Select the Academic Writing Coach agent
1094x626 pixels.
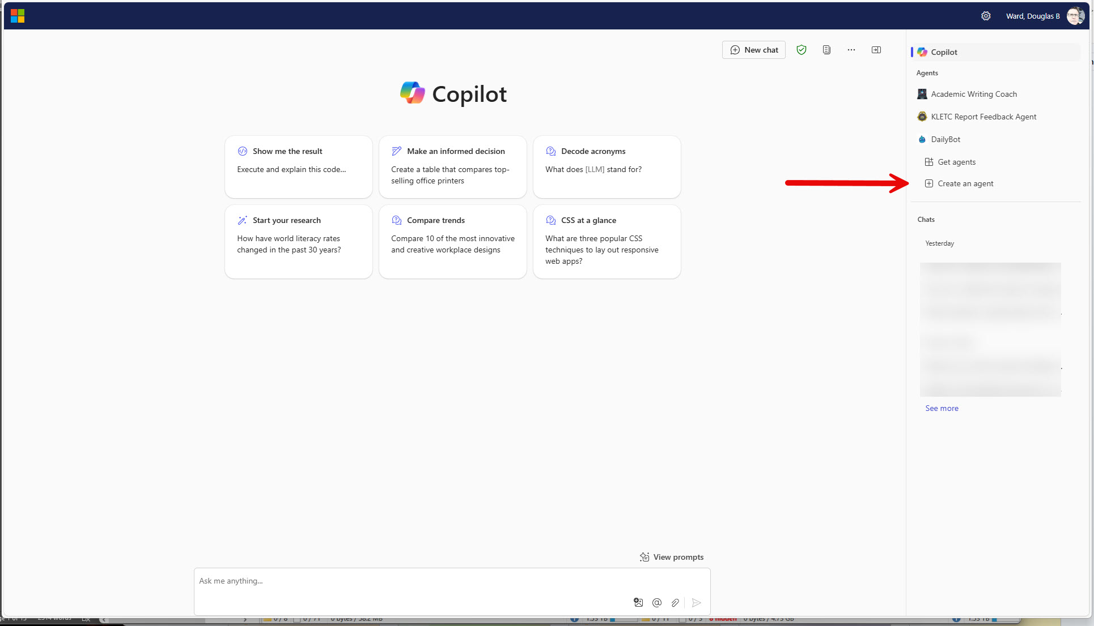pyautogui.click(x=974, y=94)
